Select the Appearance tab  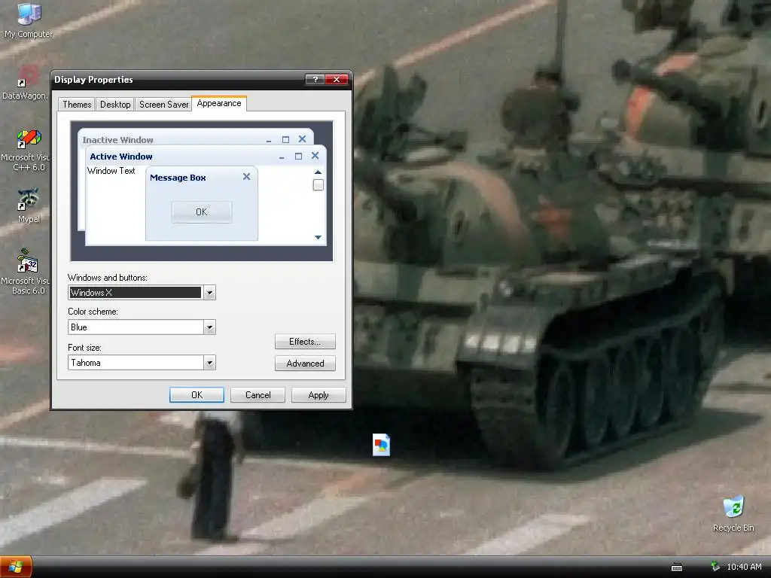[219, 103]
